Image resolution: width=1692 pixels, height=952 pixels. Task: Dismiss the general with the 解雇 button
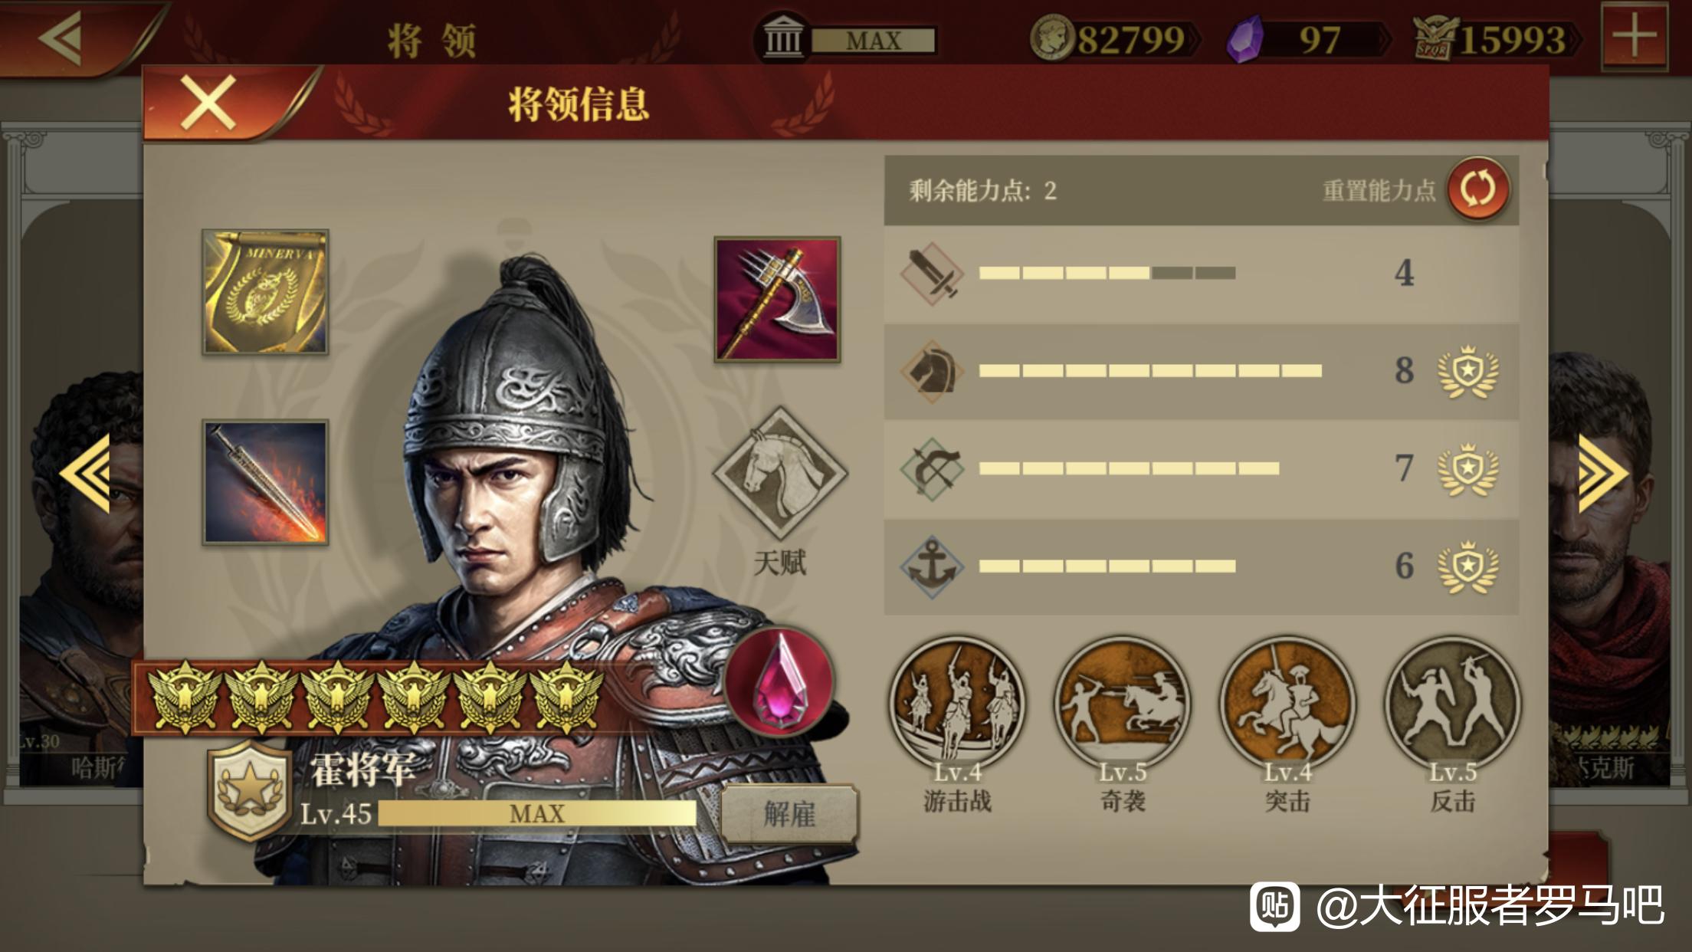click(789, 813)
